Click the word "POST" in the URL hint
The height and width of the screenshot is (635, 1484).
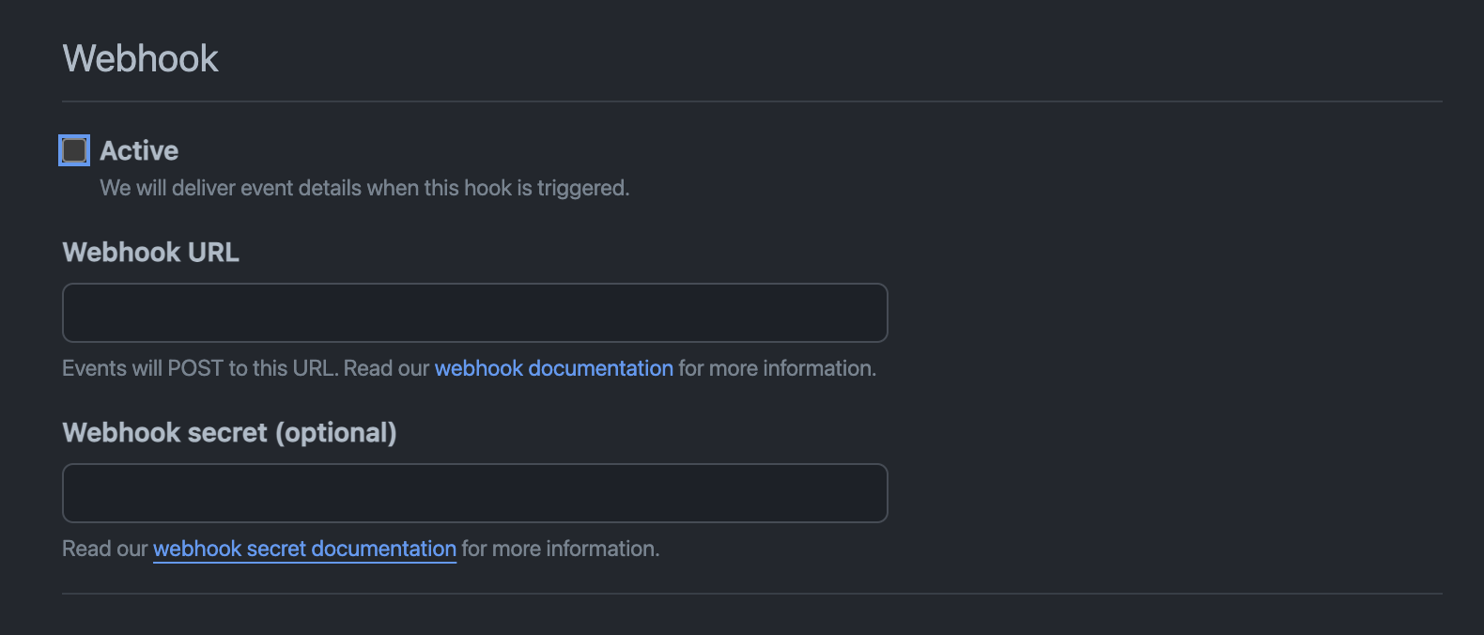click(x=195, y=368)
